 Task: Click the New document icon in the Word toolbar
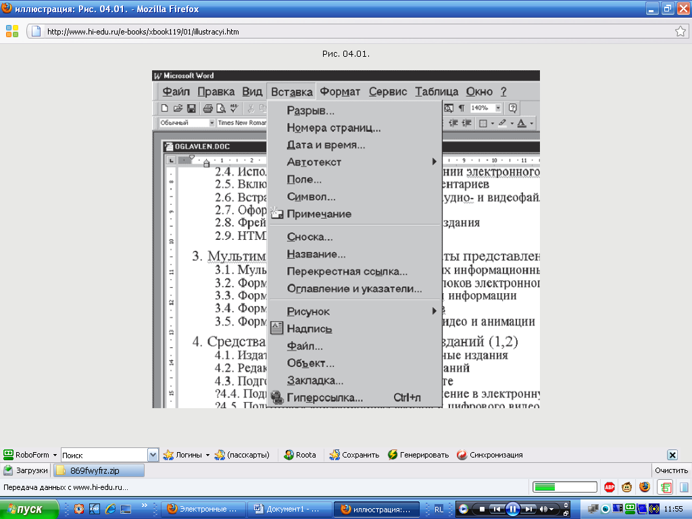pyautogui.click(x=165, y=108)
